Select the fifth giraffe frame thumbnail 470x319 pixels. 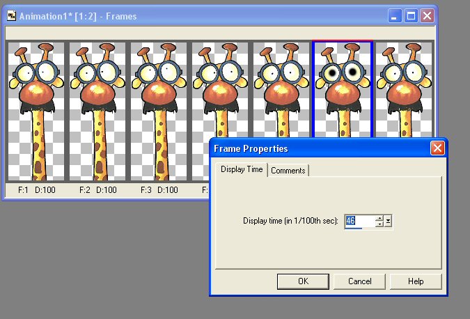pos(281,90)
